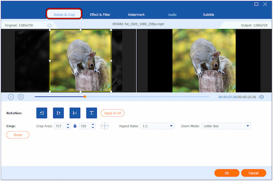Viewport: 273px width, 181px height.
Task: Rotate video left 90 degrees
Action: (41, 113)
